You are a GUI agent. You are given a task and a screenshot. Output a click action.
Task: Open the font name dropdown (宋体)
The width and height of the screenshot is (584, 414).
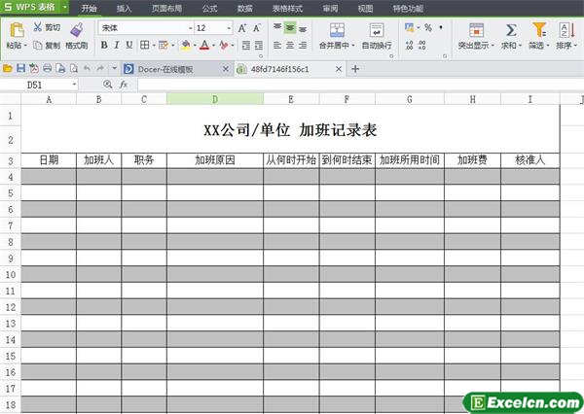[191, 28]
